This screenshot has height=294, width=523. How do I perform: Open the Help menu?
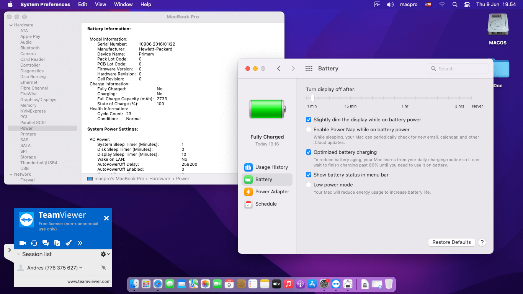click(x=146, y=5)
